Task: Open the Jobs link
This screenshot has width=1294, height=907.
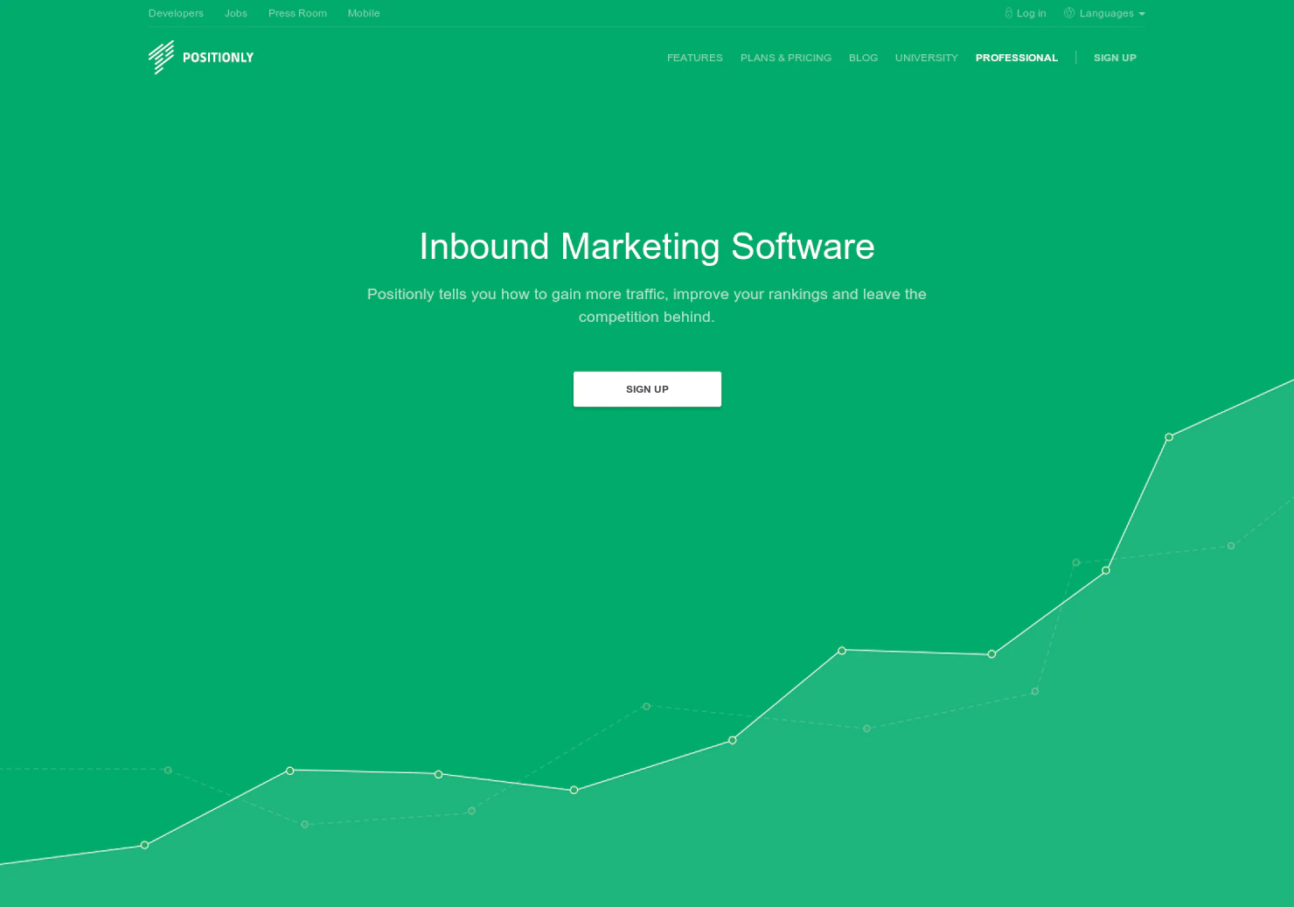Action: (x=236, y=13)
